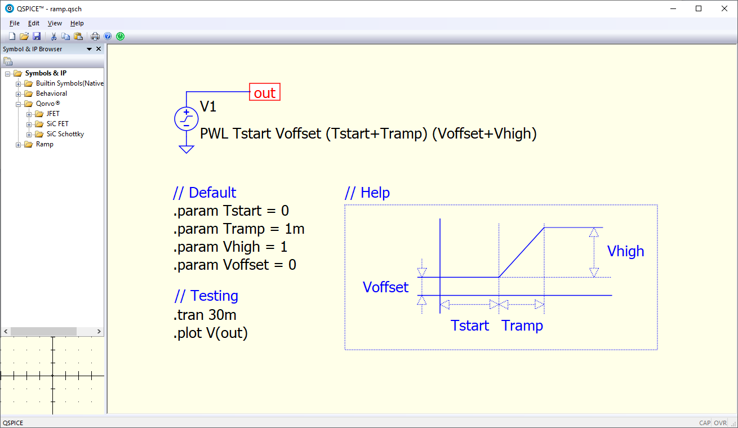Screen dimensions: 738x428
Task: Click the Cut scissors icon
Action: (x=54, y=37)
